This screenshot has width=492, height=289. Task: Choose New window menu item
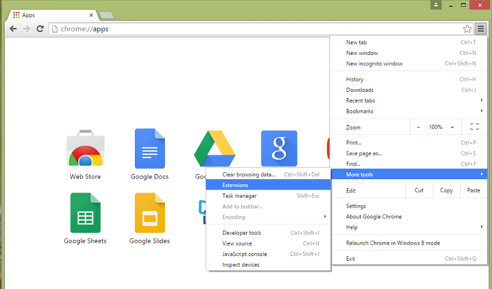pyautogui.click(x=409, y=53)
